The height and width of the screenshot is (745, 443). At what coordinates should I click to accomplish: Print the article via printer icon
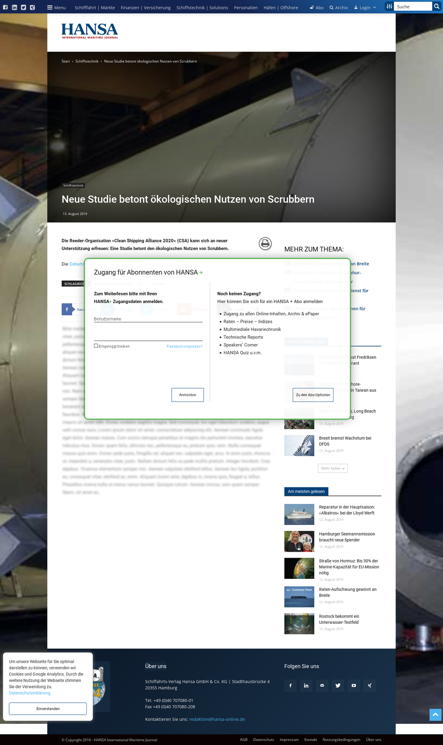pyautogui.click(x=265, y=243)
